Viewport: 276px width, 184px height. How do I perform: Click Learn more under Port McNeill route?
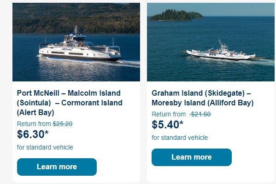tap(57, 167)
